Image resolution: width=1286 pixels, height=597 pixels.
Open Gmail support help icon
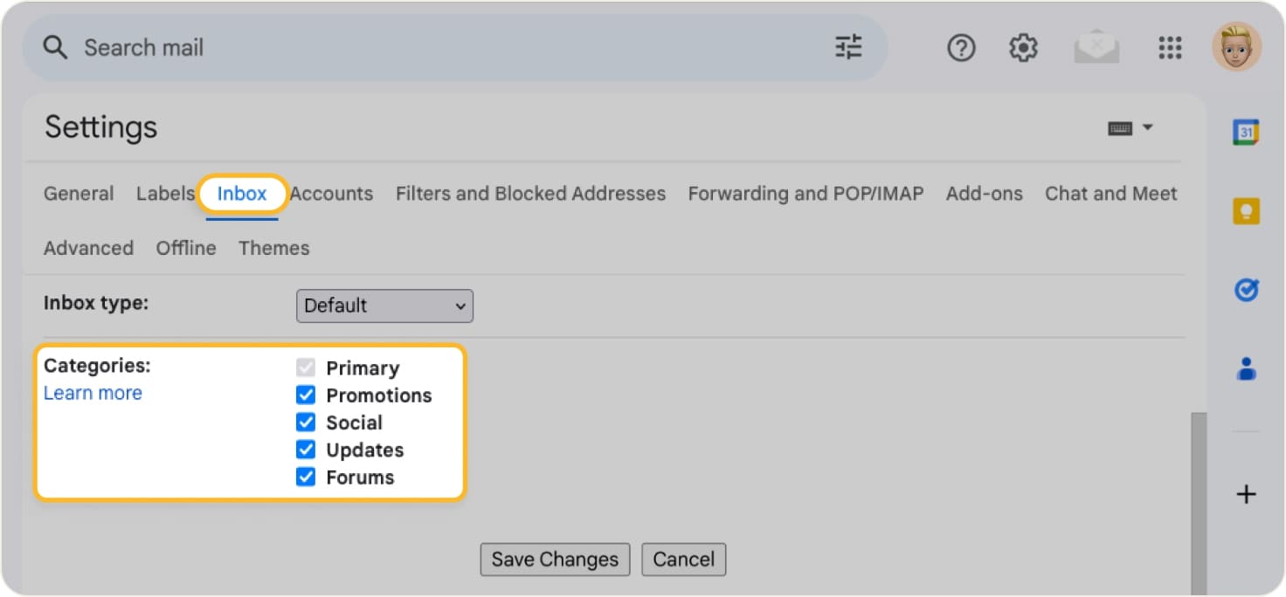pos(961,48)
